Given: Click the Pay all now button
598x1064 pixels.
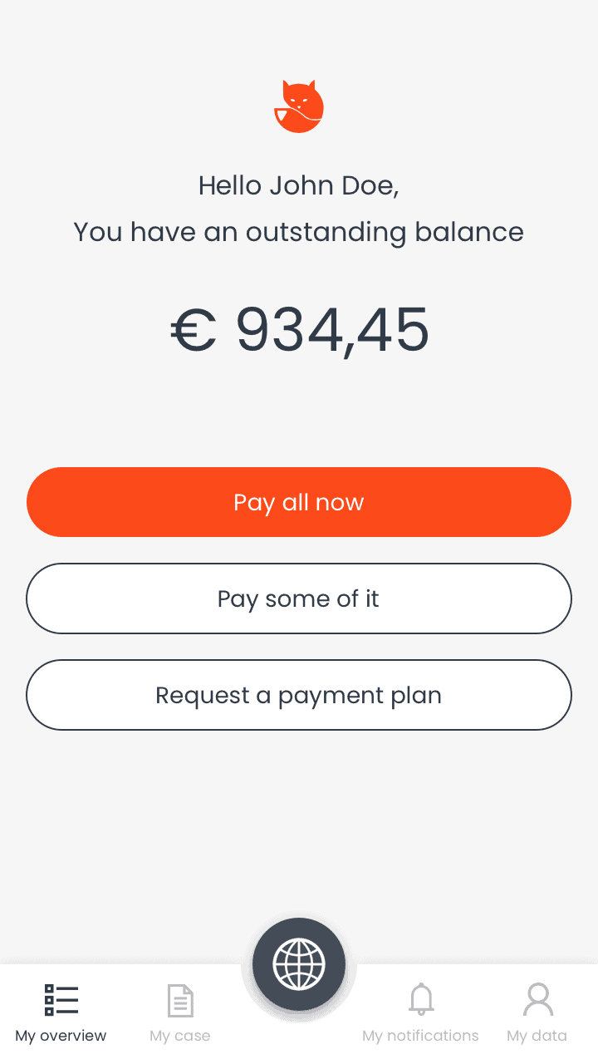Looking at the screenshot, I should click(x=299, y=502).
